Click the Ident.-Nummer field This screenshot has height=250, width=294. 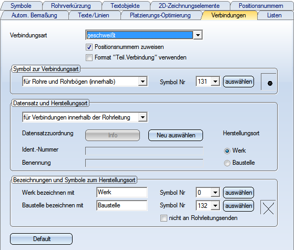pyautogui.click(x=144, y=151)
